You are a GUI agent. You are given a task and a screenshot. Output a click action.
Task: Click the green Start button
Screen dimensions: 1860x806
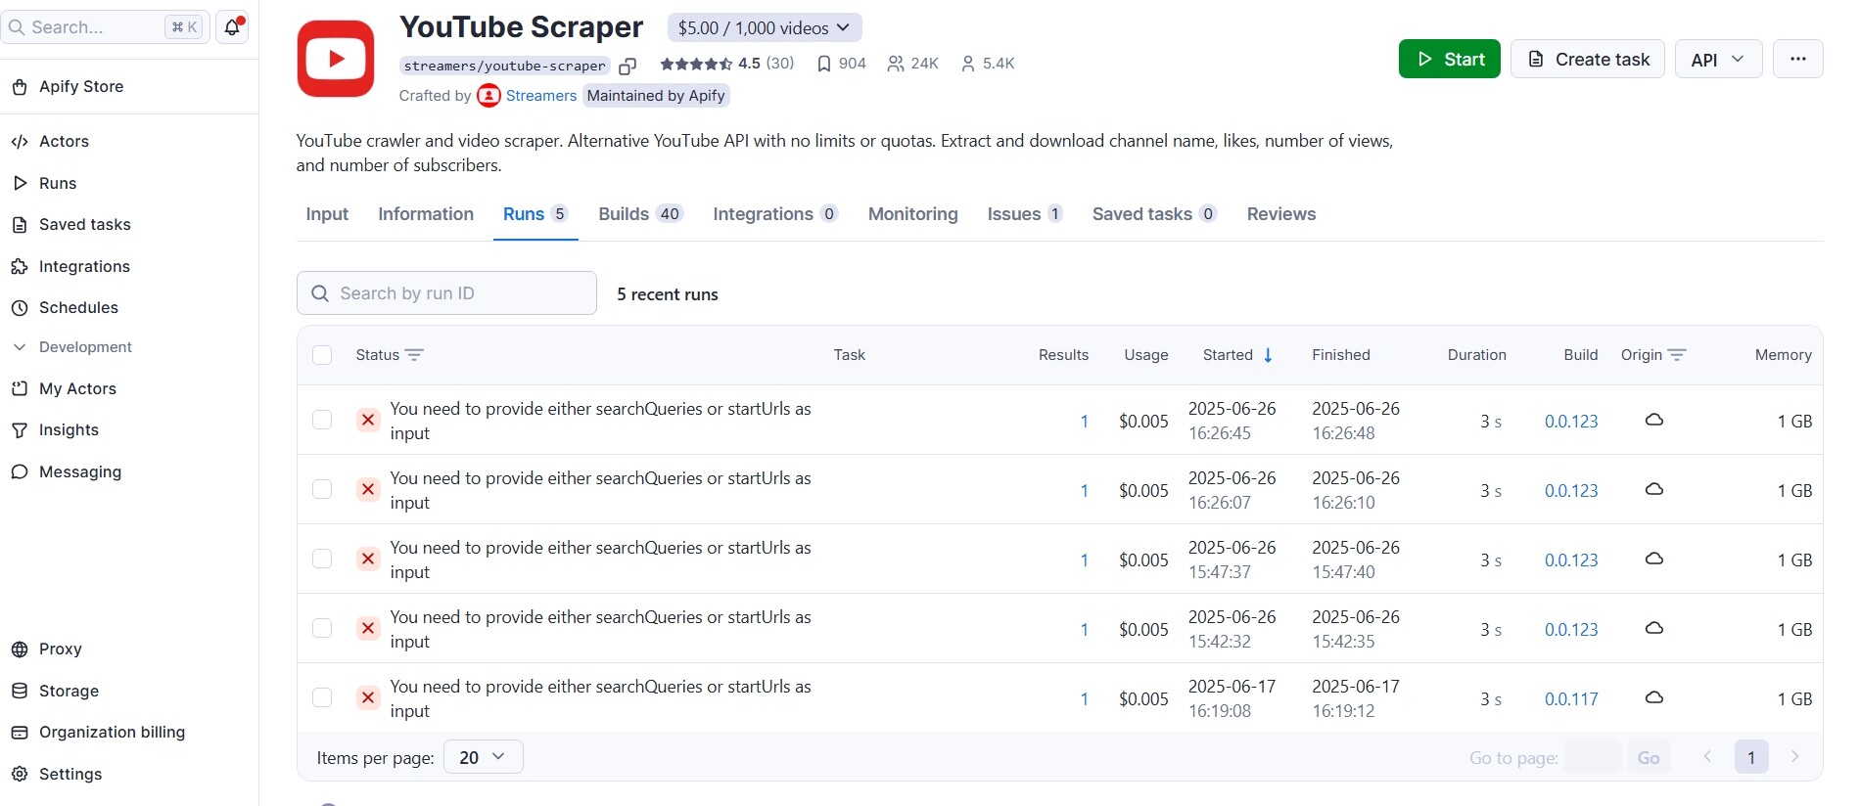1449,59
